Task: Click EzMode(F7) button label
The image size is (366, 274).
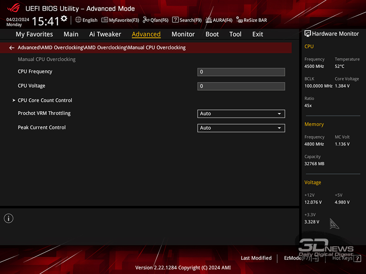Action: pos(297,258)
